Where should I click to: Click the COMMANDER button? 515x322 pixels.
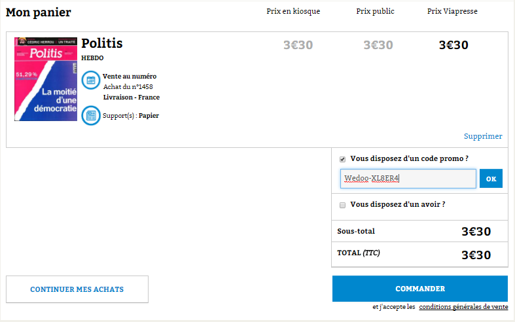[x=420, y=289]
